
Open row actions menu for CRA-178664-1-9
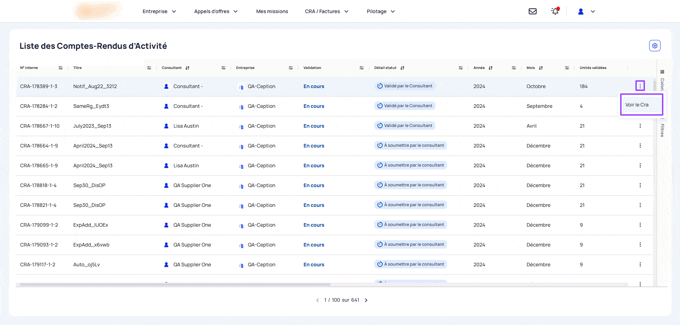640,146
